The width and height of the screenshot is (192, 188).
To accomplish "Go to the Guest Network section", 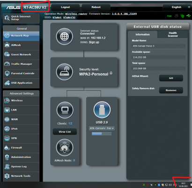I will (x=21, y=55).
